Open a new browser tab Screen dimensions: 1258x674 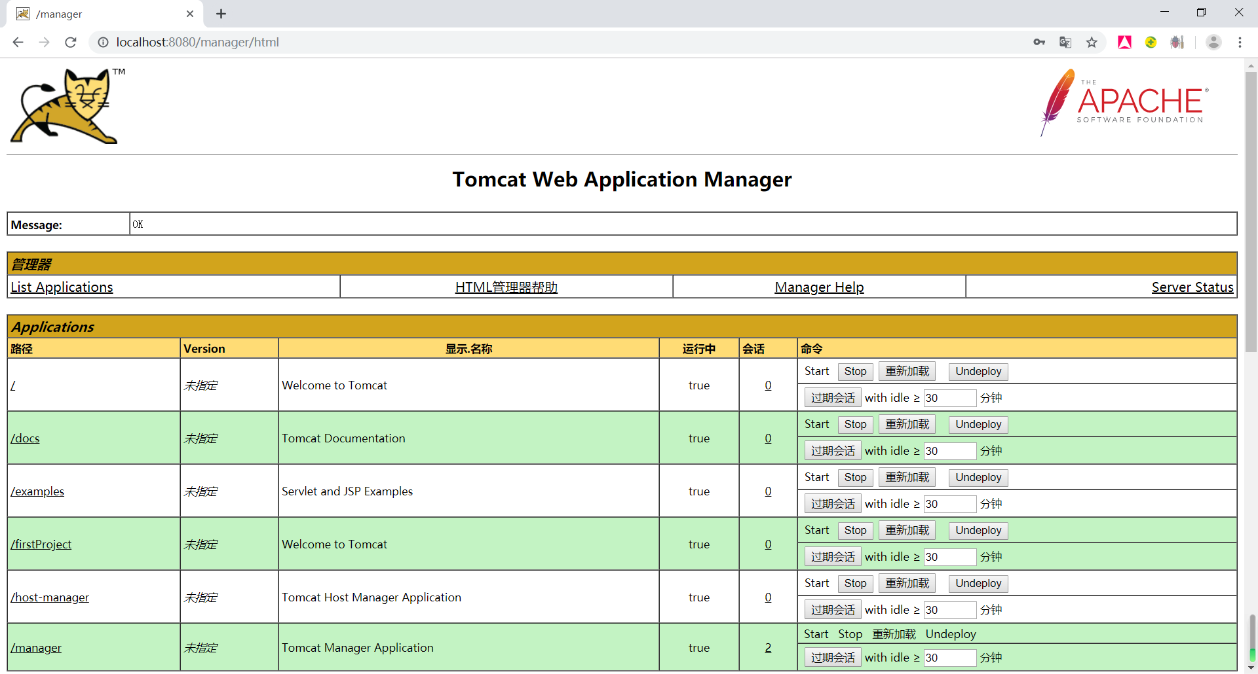click(221, 14)
